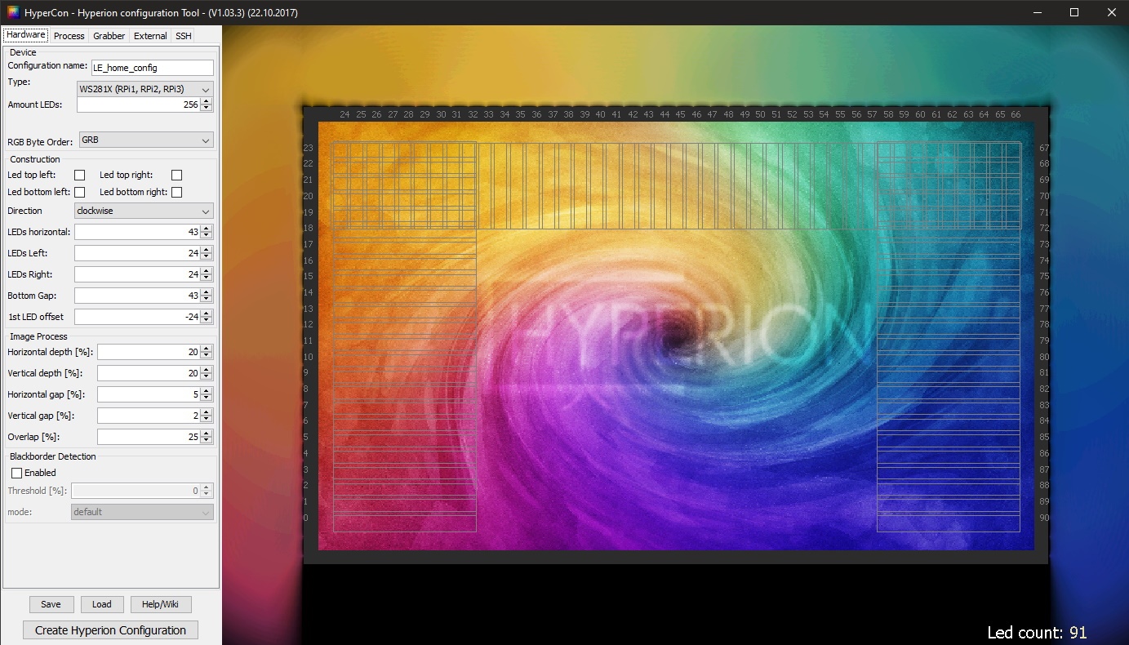
Task: Decrease LEDs Right with down arrow
Action: [x=207, y=278]
